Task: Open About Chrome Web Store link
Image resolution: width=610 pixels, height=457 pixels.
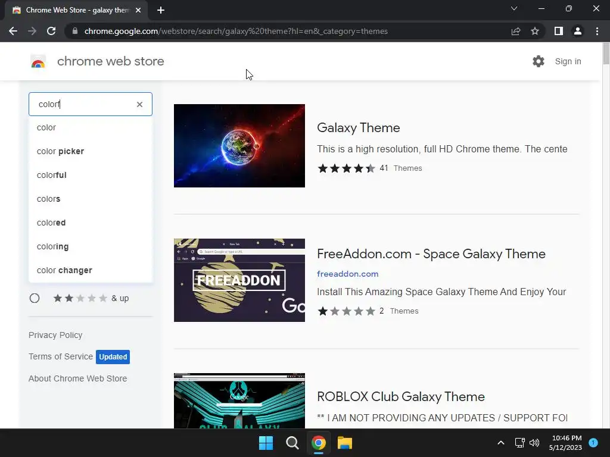Action: 77,378
